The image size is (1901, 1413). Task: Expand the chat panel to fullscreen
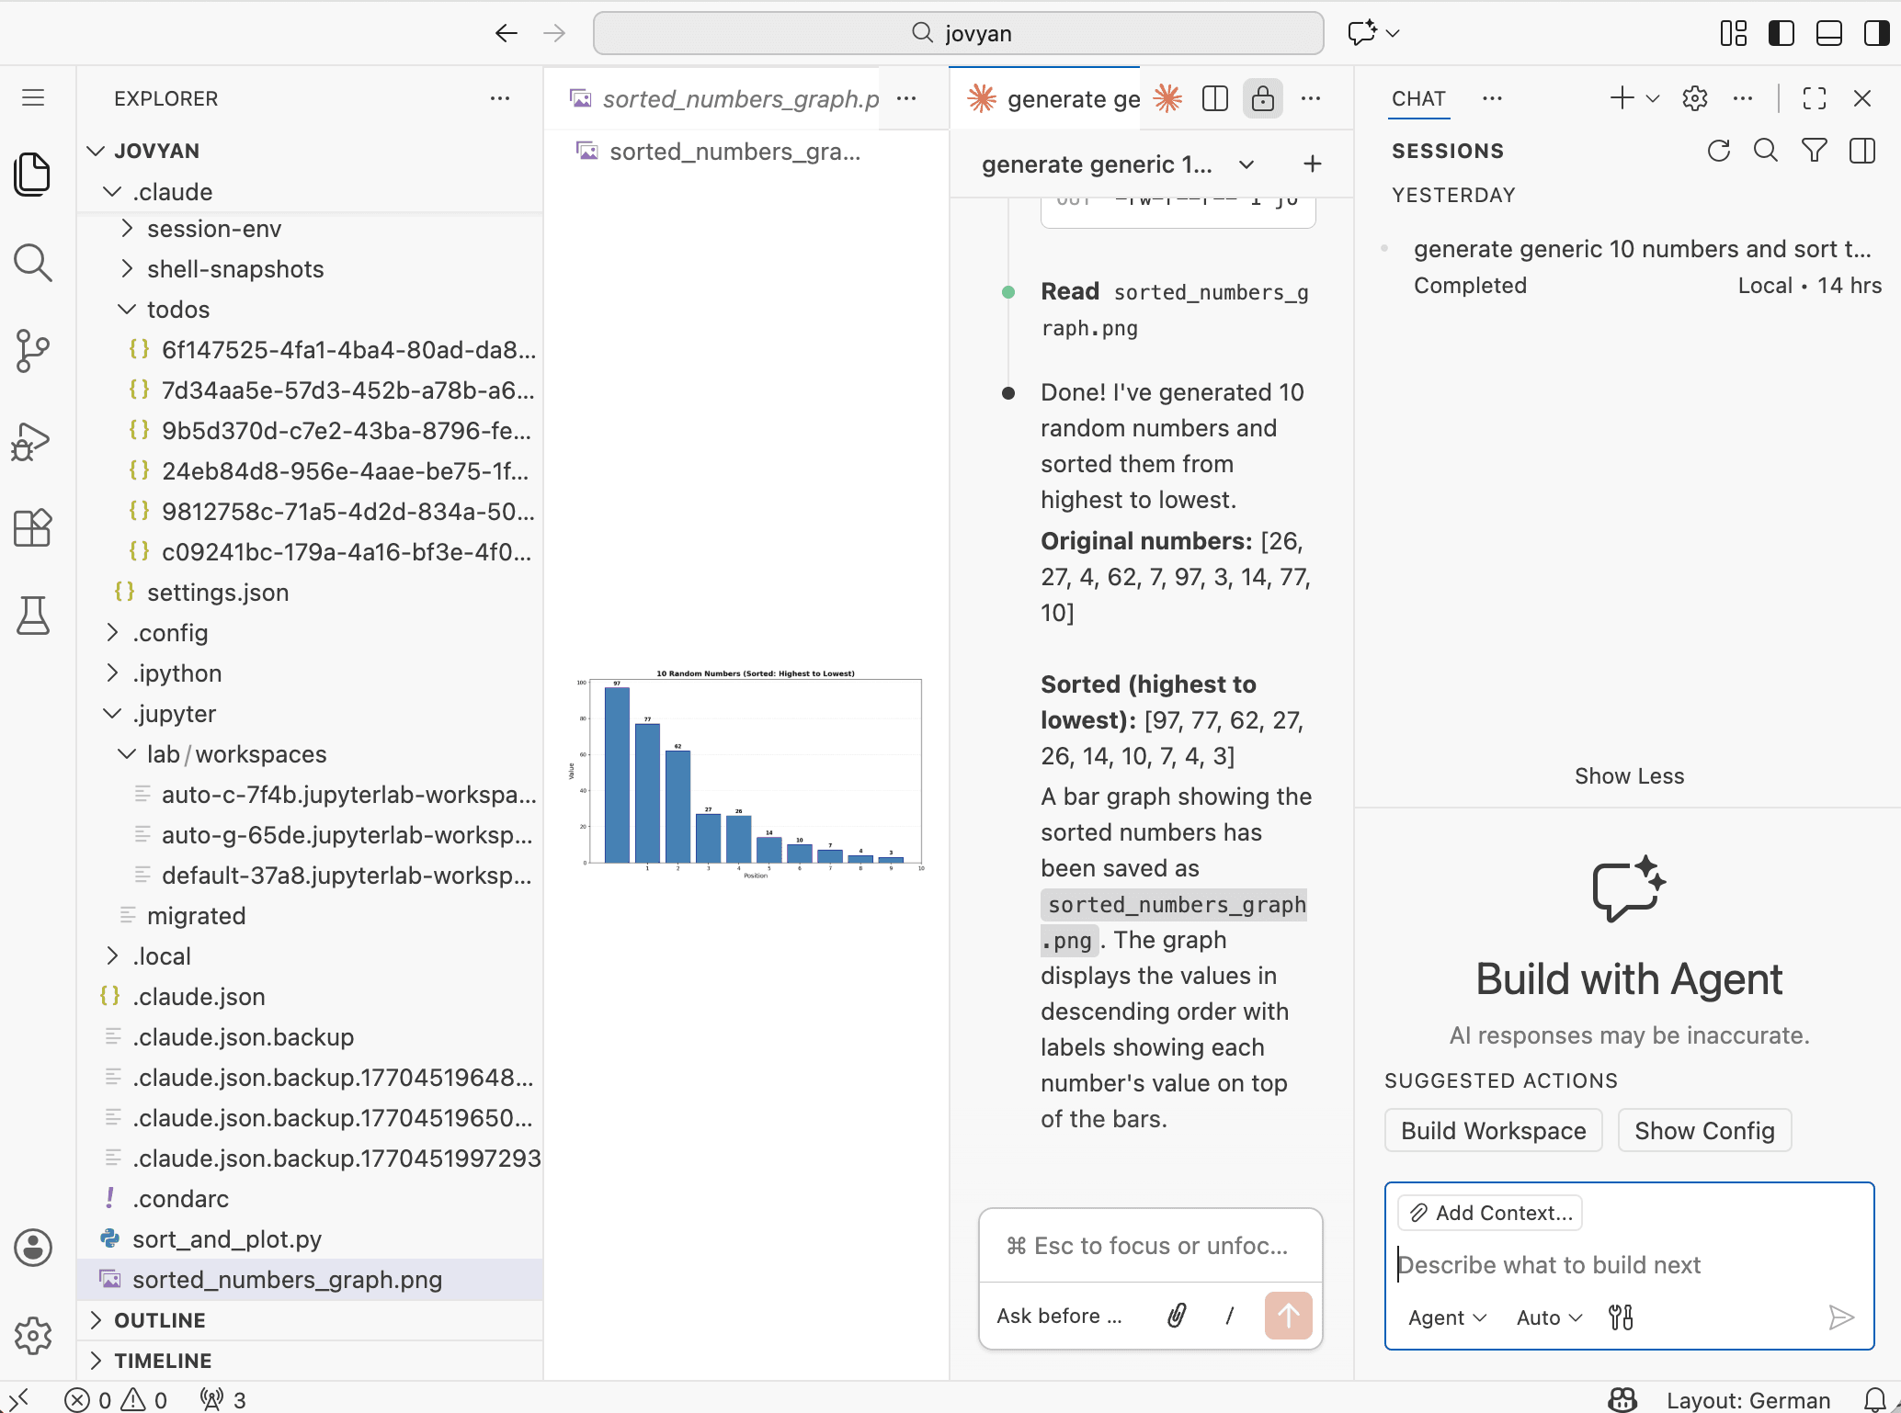[x=1814, y=98]
